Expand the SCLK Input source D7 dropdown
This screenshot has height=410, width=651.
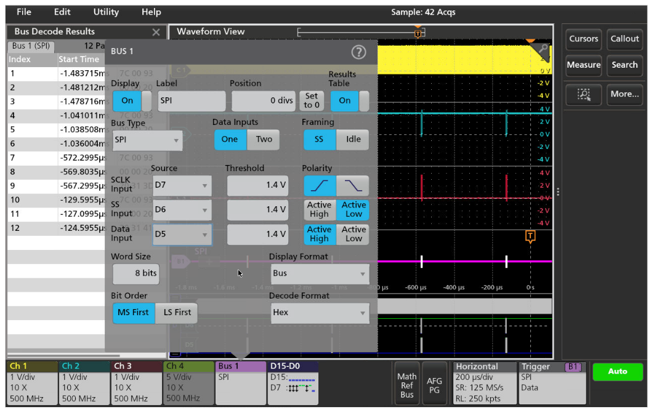point(182,185)
